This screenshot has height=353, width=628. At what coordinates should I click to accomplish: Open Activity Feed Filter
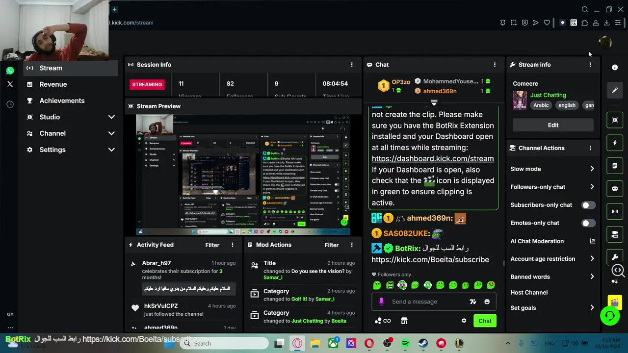point(212,245)
